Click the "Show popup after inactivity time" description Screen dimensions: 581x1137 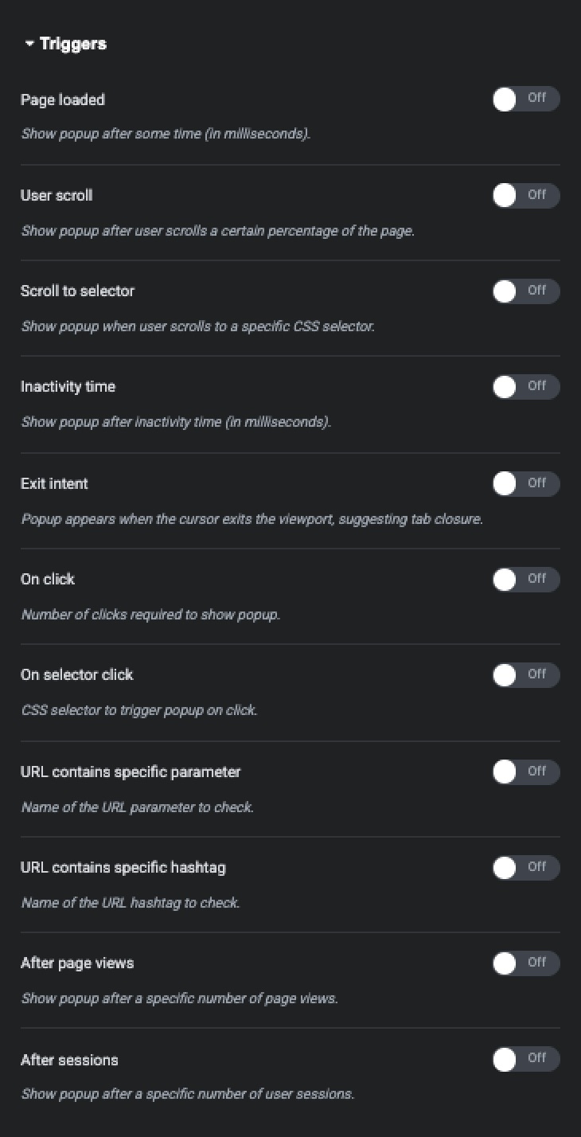click(x=176, y=422)
